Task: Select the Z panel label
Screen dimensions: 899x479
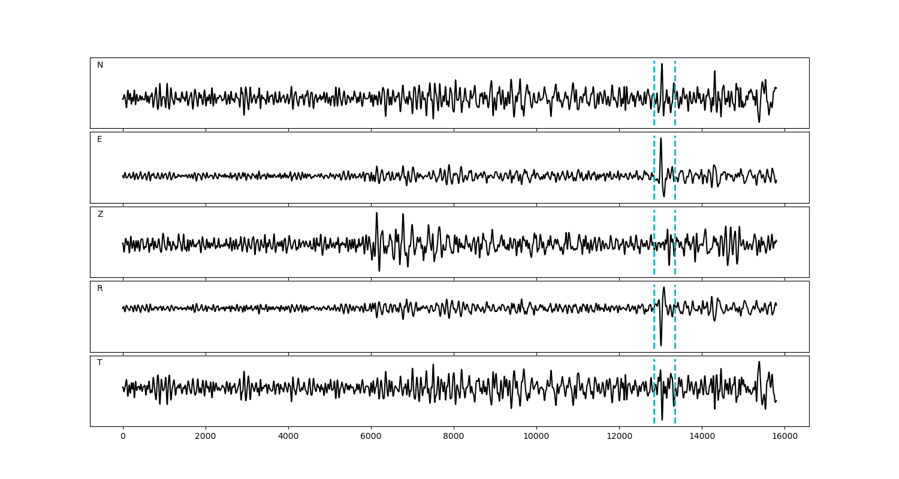Action: pyautogui.click(x=100, y=214)
